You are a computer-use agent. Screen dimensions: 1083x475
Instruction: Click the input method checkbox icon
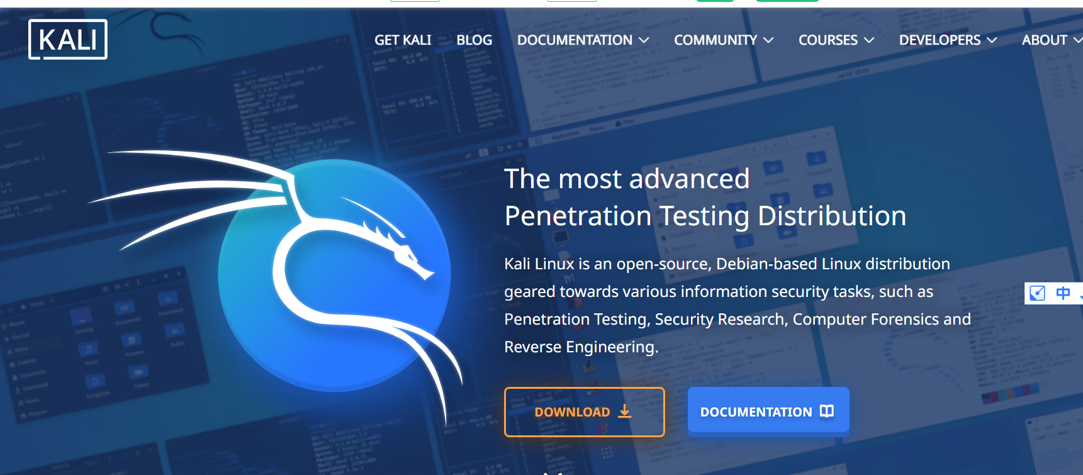point(1037,293)
